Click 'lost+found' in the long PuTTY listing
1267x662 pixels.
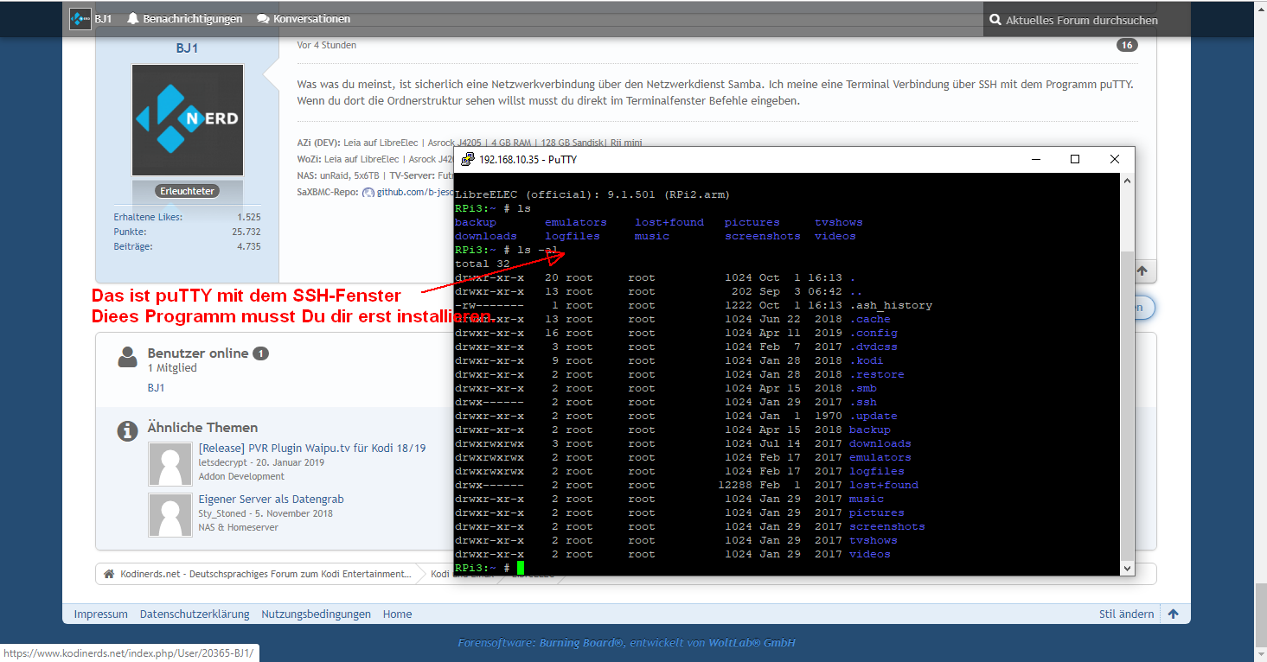click(x=884, y=485)
